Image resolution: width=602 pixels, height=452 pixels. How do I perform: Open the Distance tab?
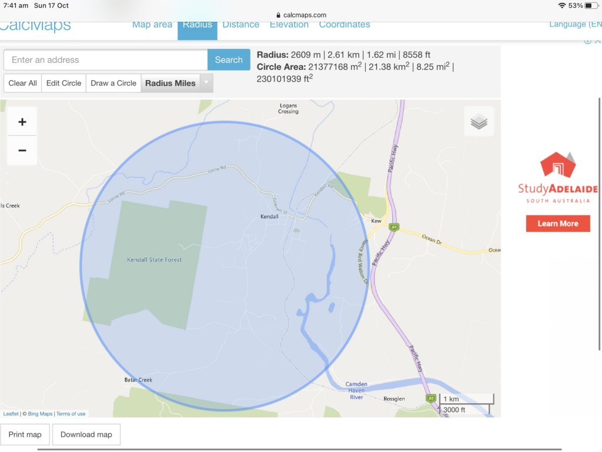coord(240,25)
